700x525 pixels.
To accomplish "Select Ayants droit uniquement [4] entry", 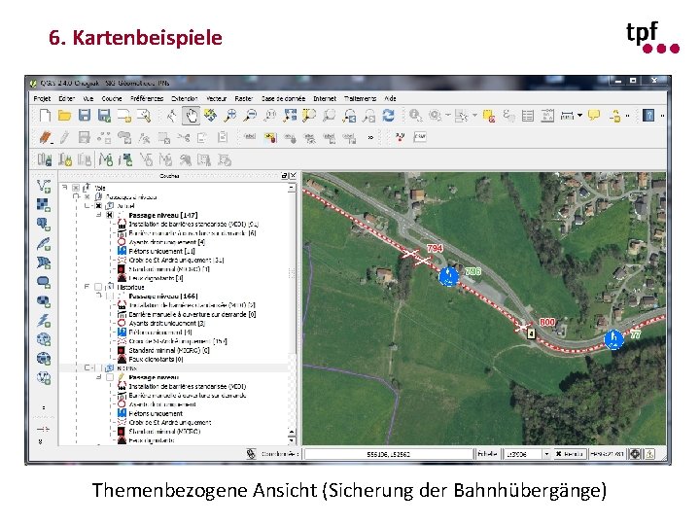I will pyautogui.click(x=167, y=242).
